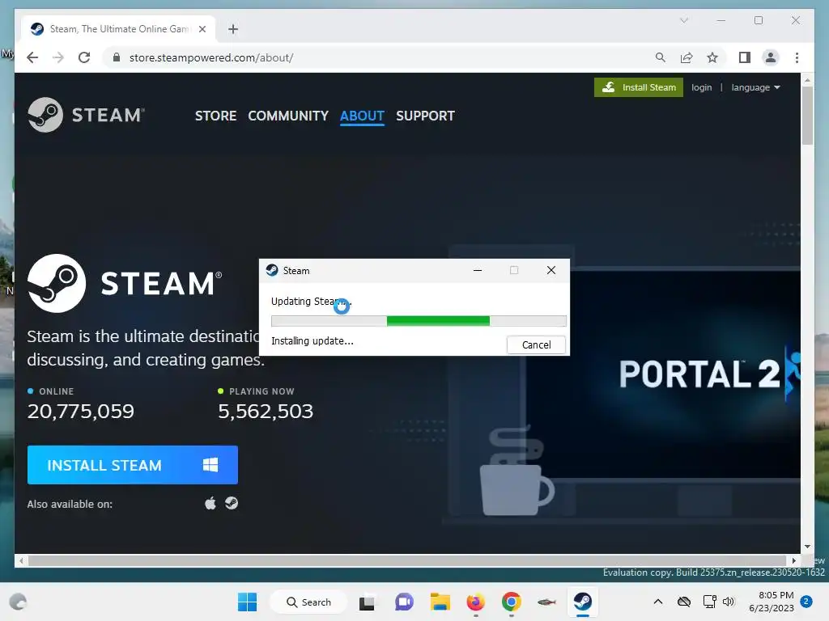Viewport: 829px width, 621px height.
Task: Click the volume speaker tray icon
Action: point(729,602)
